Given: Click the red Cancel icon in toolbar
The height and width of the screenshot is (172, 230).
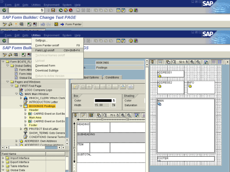Looking at the screenshot, I should pos(70,11).
